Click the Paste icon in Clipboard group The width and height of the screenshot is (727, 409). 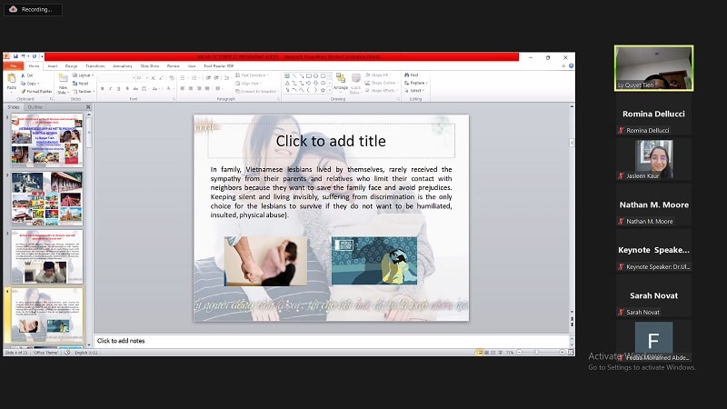pyautogui.click(x=12, y=81)
